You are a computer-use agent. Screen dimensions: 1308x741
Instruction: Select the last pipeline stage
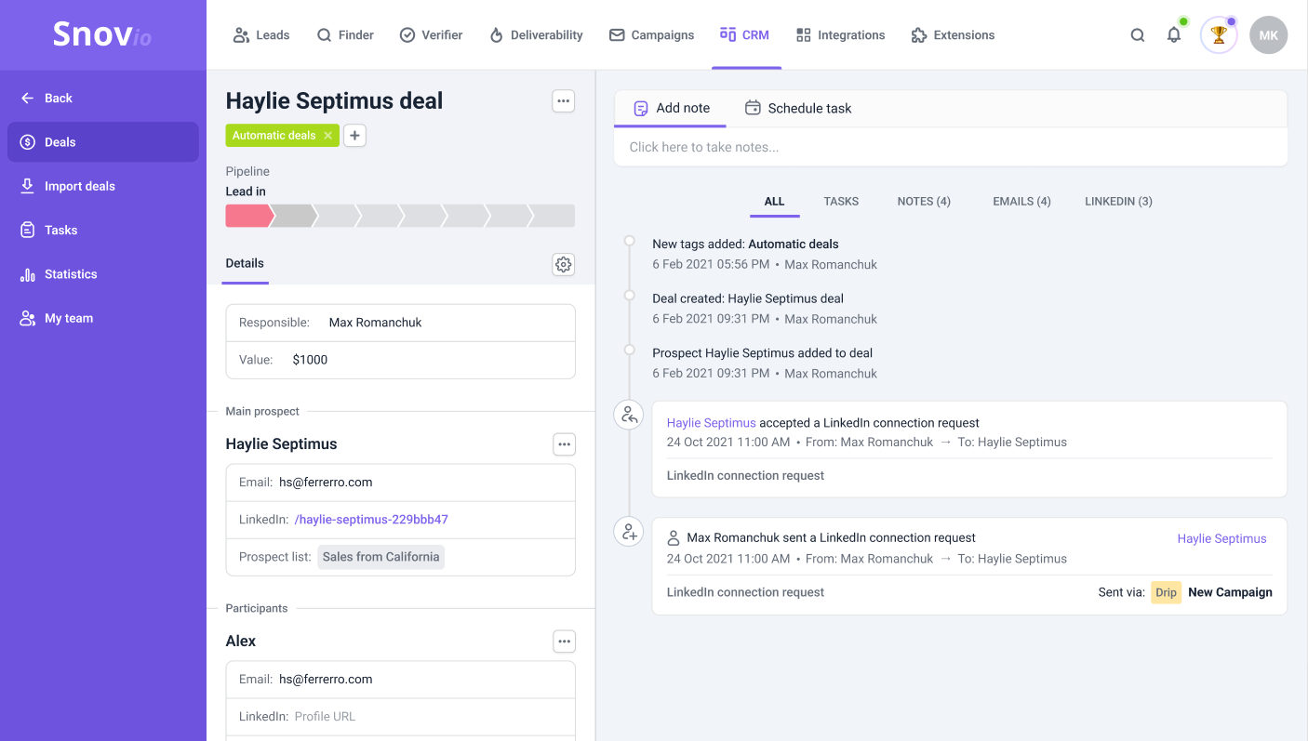coord(553,216)
